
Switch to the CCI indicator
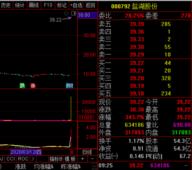pyautogui.click(x=11, y=159)
